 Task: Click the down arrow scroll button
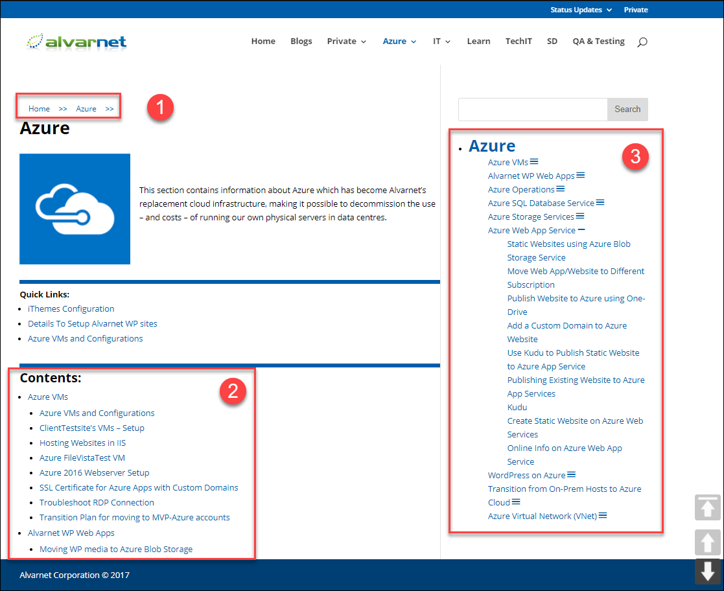click(707, 572)
